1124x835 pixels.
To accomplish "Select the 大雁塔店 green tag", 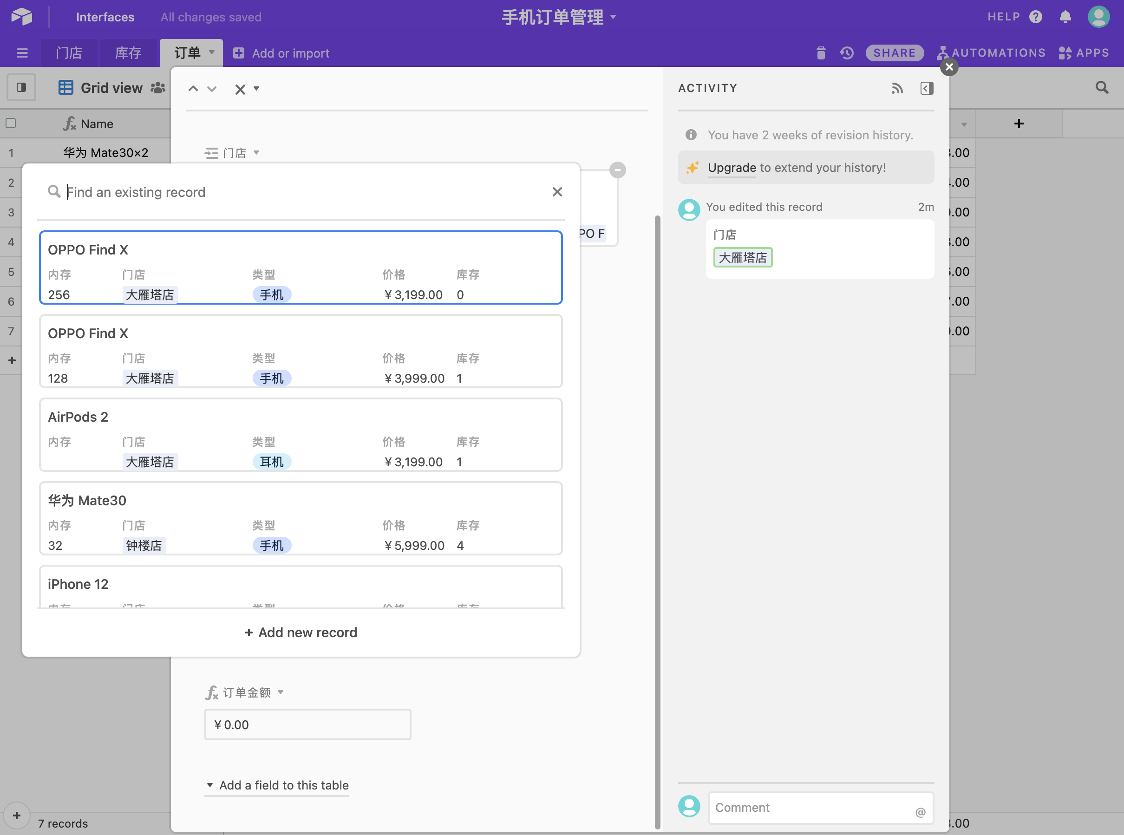I will point(742,257).
